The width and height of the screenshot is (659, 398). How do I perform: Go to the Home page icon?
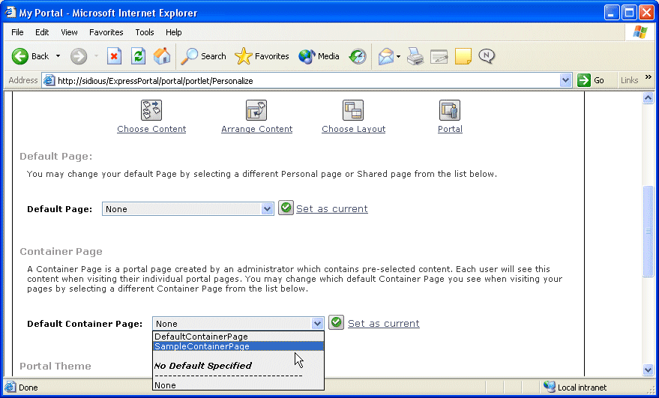pos(162,56)
